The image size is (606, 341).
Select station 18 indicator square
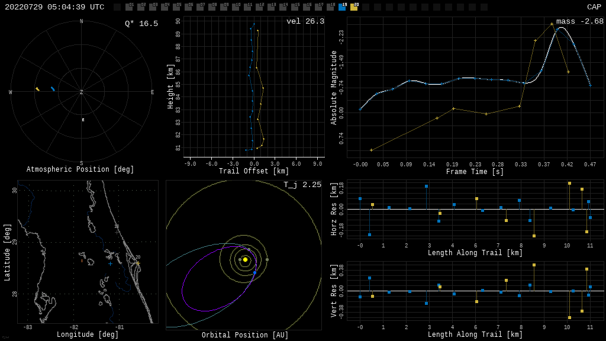point(330,7)
